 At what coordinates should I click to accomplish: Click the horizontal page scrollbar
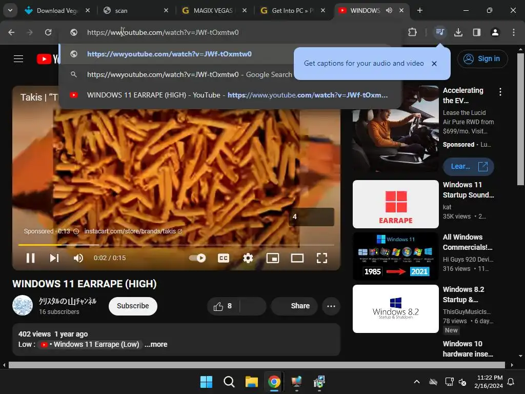[x=256, y=365]
